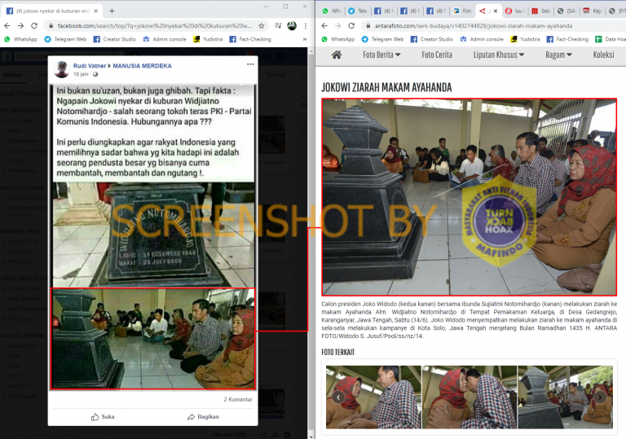
Task: Switch to the Foto tab in the right window
Action: pyautogui.click(x=462, y=11)
